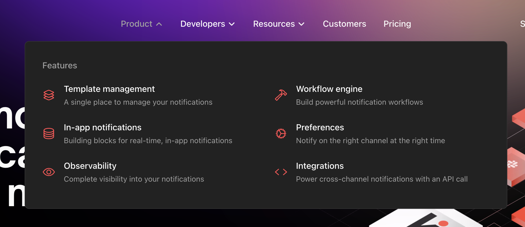Click the Slack logo tile at right
Viewport: 525px width, 227px height.
(x=513, y=164)
